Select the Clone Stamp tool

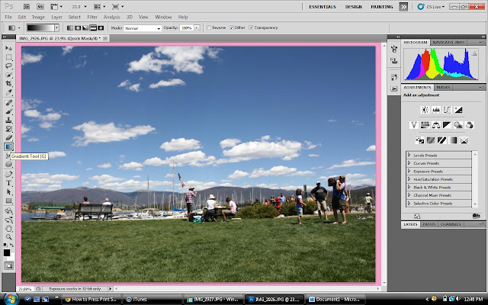pyautogui.click(x=8, y=120)
